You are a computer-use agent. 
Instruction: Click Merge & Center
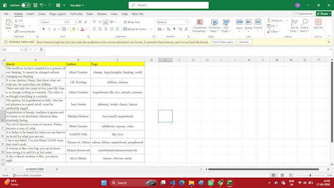coord(135,29)
